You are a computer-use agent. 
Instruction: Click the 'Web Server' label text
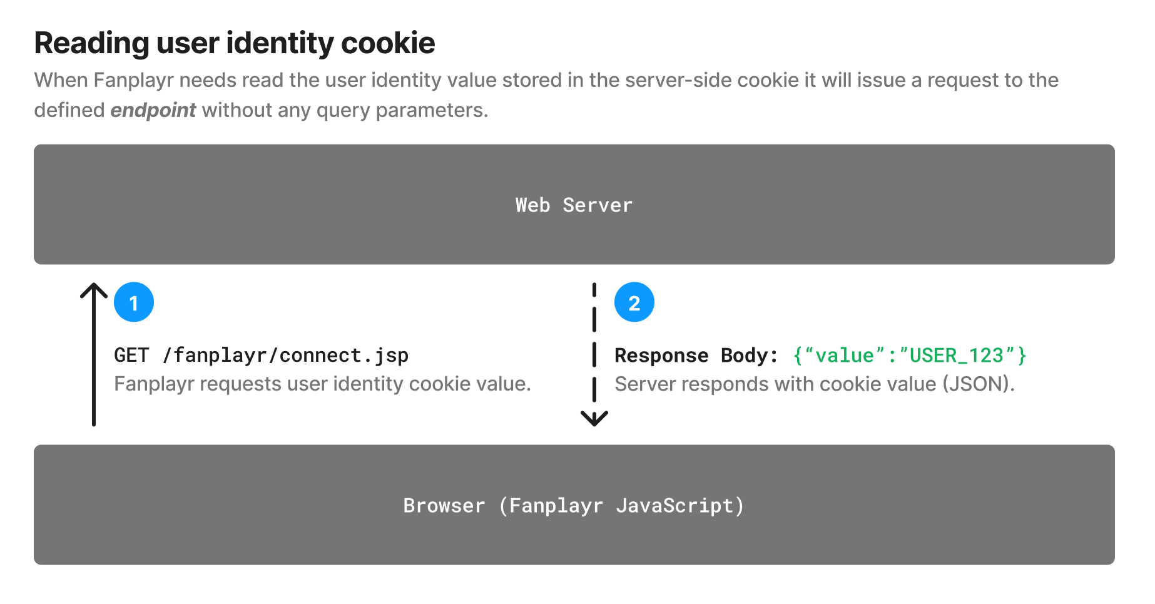point(574,205)
